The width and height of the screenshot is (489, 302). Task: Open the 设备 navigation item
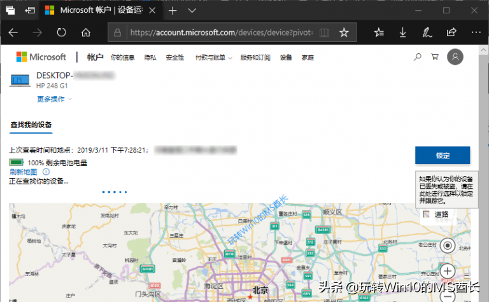click(x=286, y=57)
